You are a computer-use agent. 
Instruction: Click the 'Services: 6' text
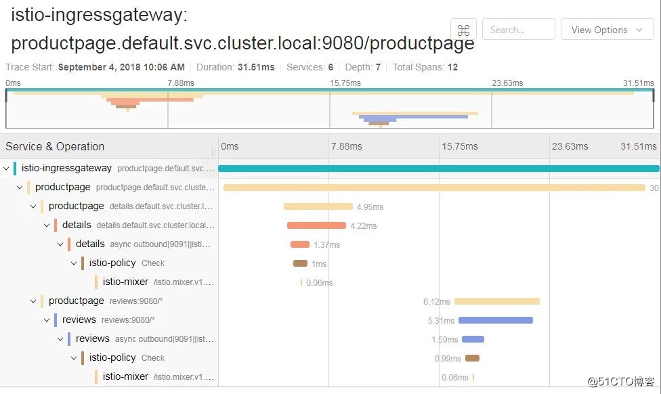pos(310,68)
